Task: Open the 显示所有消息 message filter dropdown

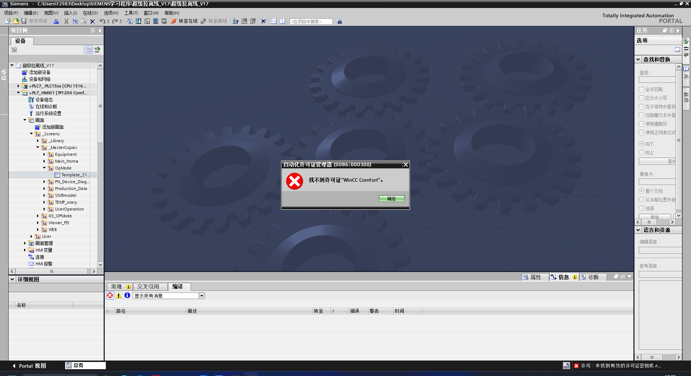Action: pos(202,296)
